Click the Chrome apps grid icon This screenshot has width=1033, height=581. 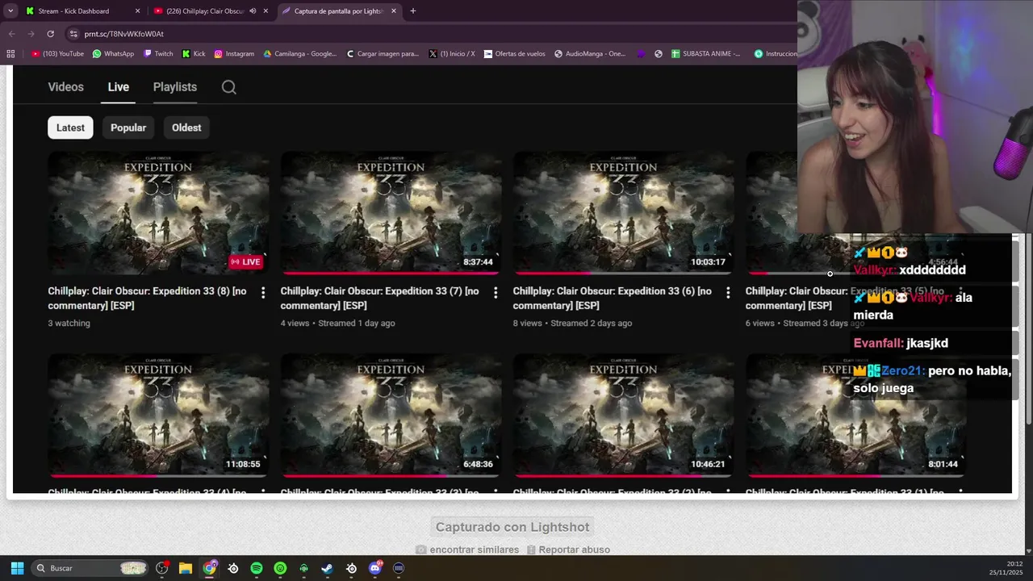[10, 54]
